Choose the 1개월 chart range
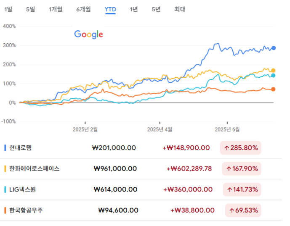Screen dimensions: 290x226 click(56, 9)
